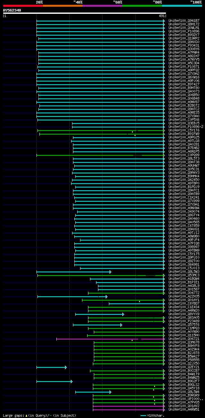This screenshot has width=205, height=418.
Task: Select the UniRef100_B9T427 label
Action: [x=184, y=84]
